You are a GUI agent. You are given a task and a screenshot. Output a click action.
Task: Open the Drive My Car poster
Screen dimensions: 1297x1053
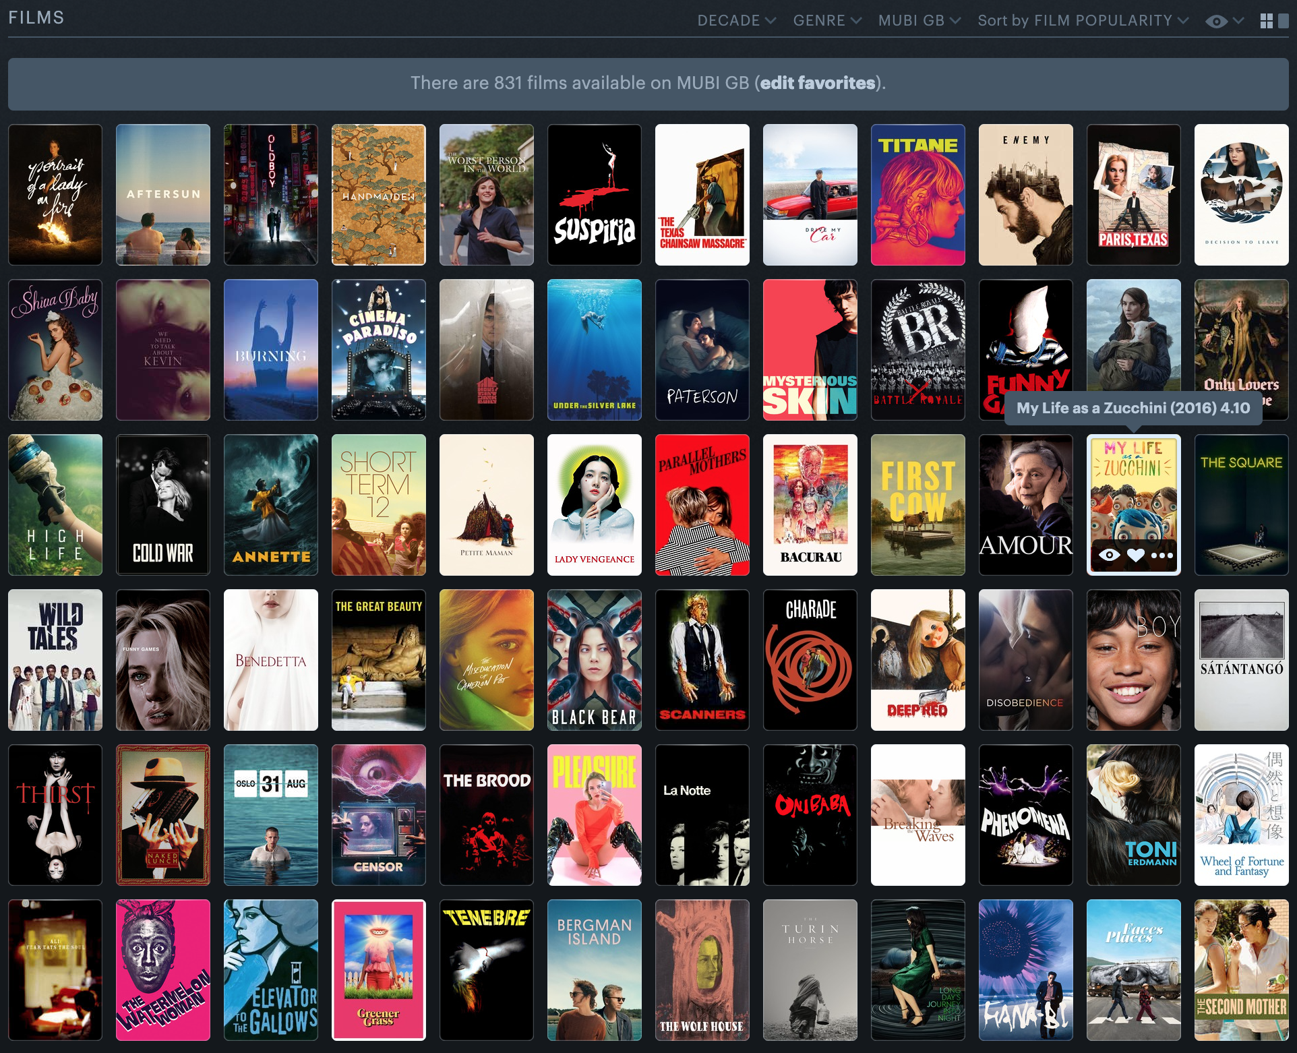tap(810, 195)
